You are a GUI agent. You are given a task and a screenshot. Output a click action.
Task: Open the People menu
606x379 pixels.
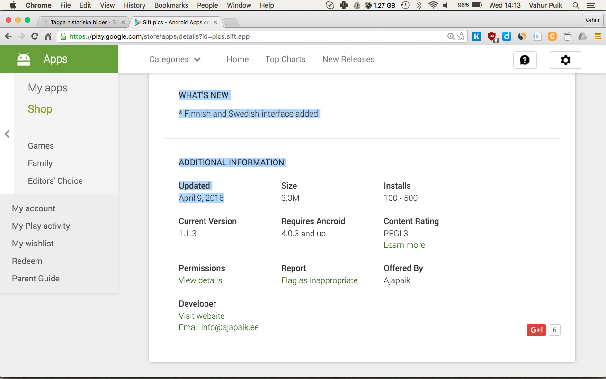pos(207,5)
